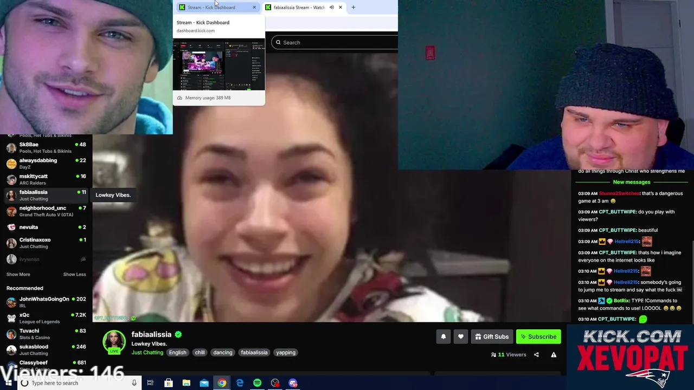Image resolution: width=694 pixels, height=390 pixels.
Task: Click the heart follow icon button
Action: pos(460,336)
